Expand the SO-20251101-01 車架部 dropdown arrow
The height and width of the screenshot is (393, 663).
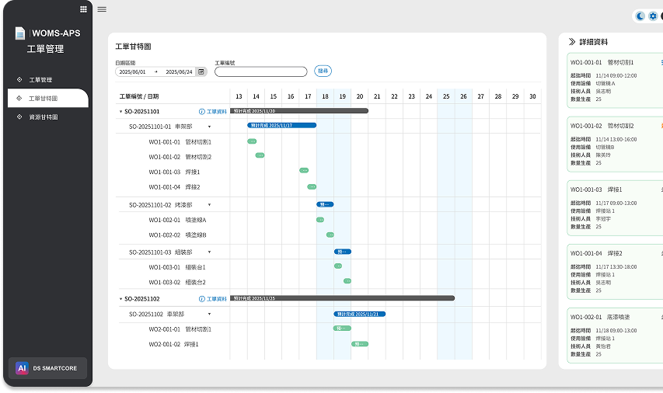[x=209, y=127]
